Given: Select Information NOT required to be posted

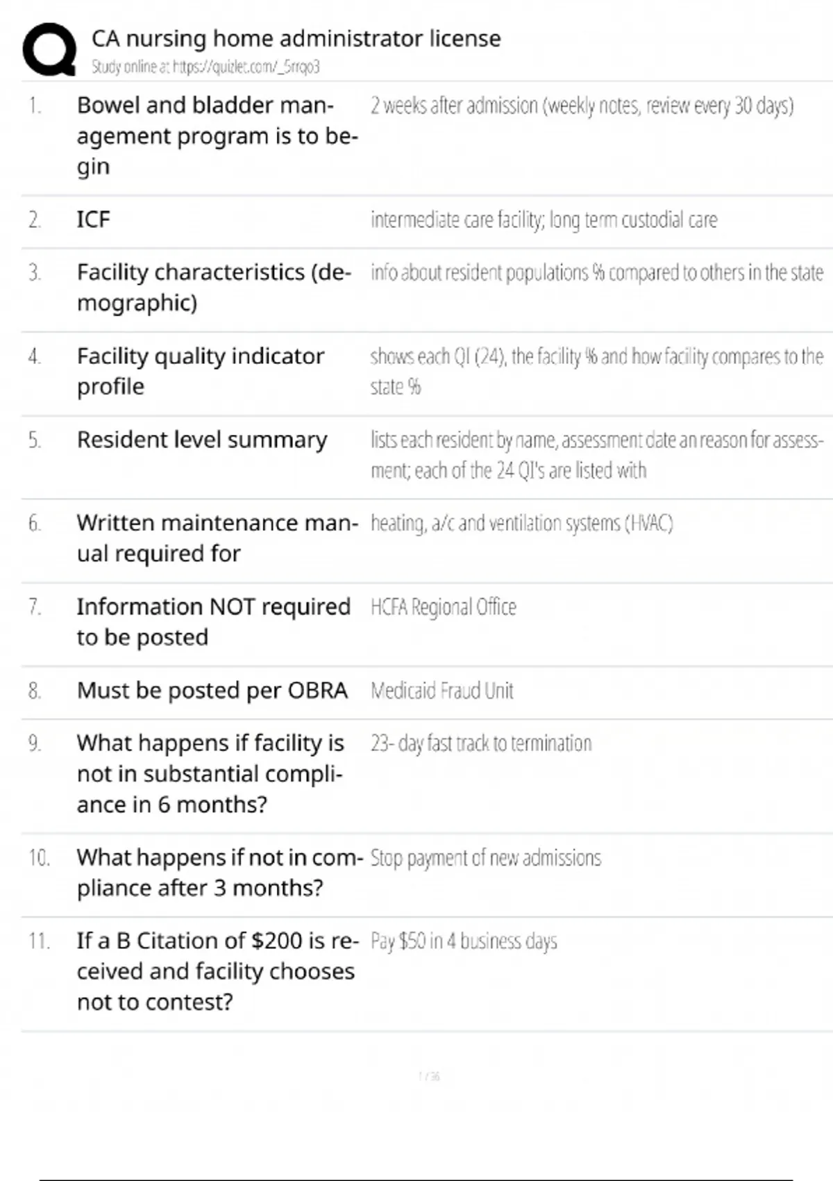Looking at the screenshot, I should (213, 622).
